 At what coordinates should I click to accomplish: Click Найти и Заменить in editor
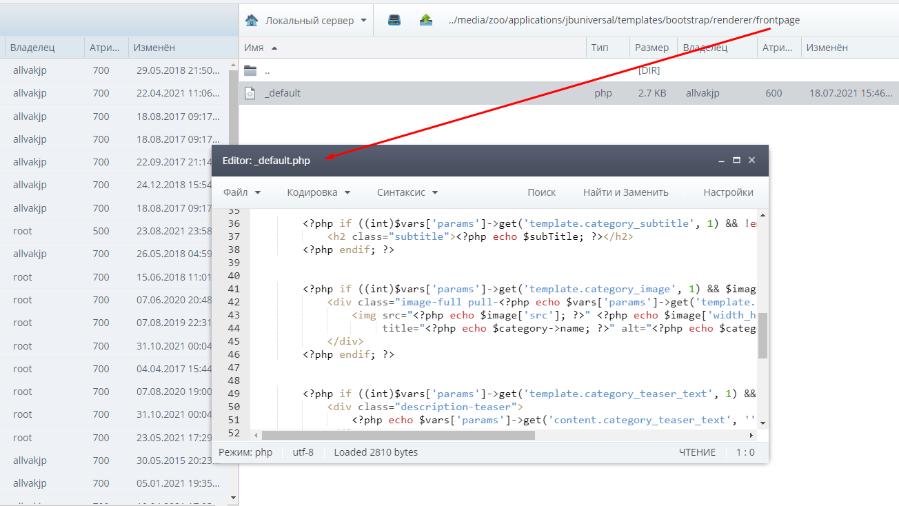(x=626, y=192)
